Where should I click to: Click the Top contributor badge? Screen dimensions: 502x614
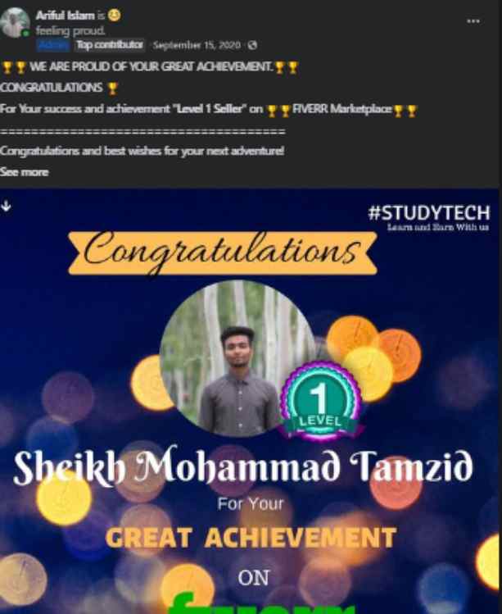pyautogui.click(x=109, y=45)
